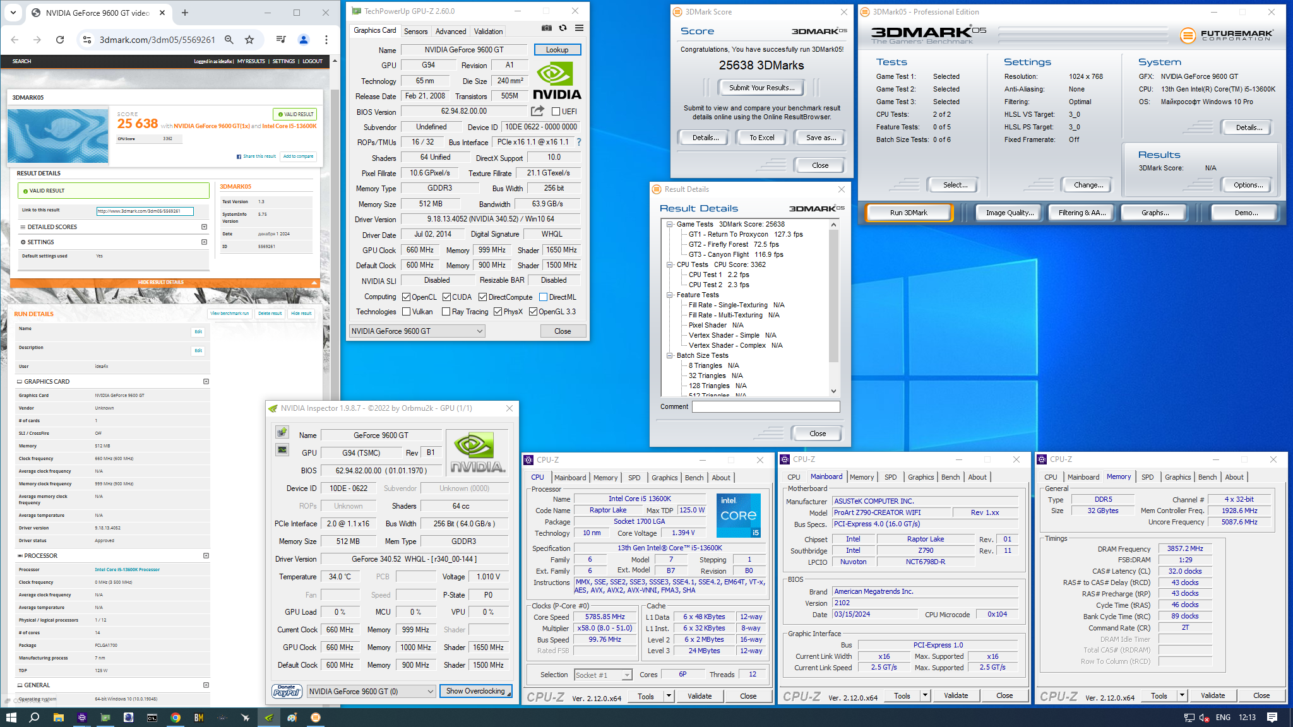Open the About tab in Memory CPU-Z window
The width and height of the screenshot is (1293, 727).
(x=1234, y=477)
